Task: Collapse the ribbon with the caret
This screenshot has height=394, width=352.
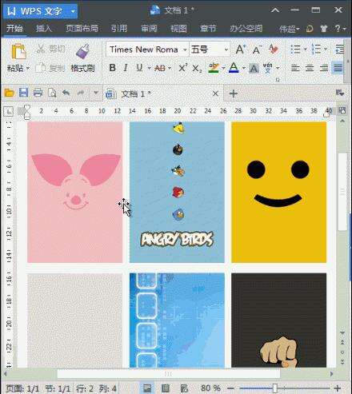Action: 275,10
